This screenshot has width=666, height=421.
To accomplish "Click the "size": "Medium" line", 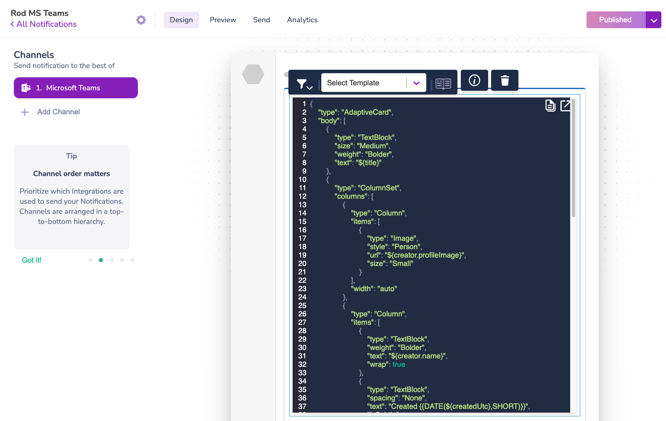I will [362, 146].
